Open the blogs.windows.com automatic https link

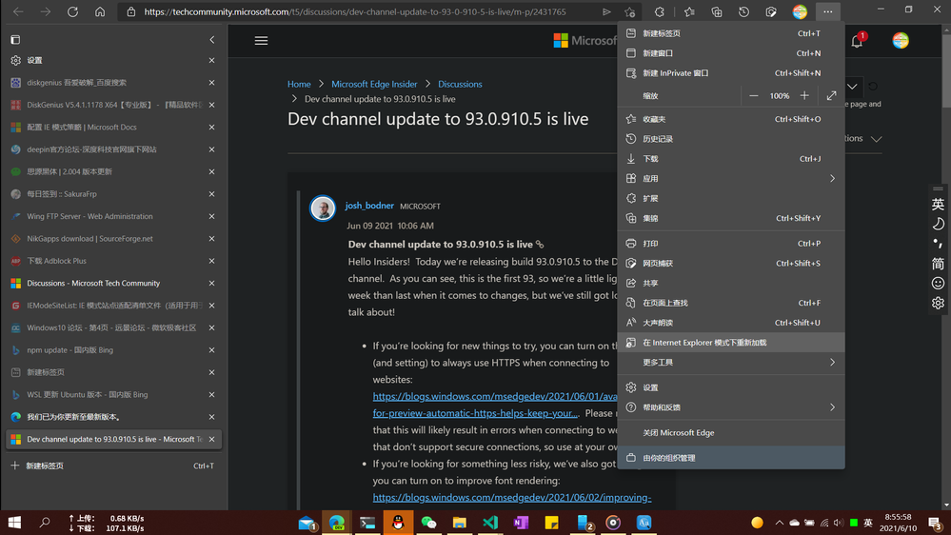(494, 405)
